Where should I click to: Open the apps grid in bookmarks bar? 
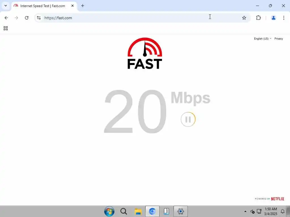click(x=6, y=28)
